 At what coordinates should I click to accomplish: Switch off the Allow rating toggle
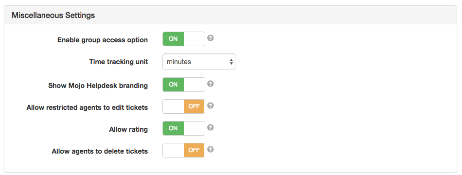pos(183,128)
